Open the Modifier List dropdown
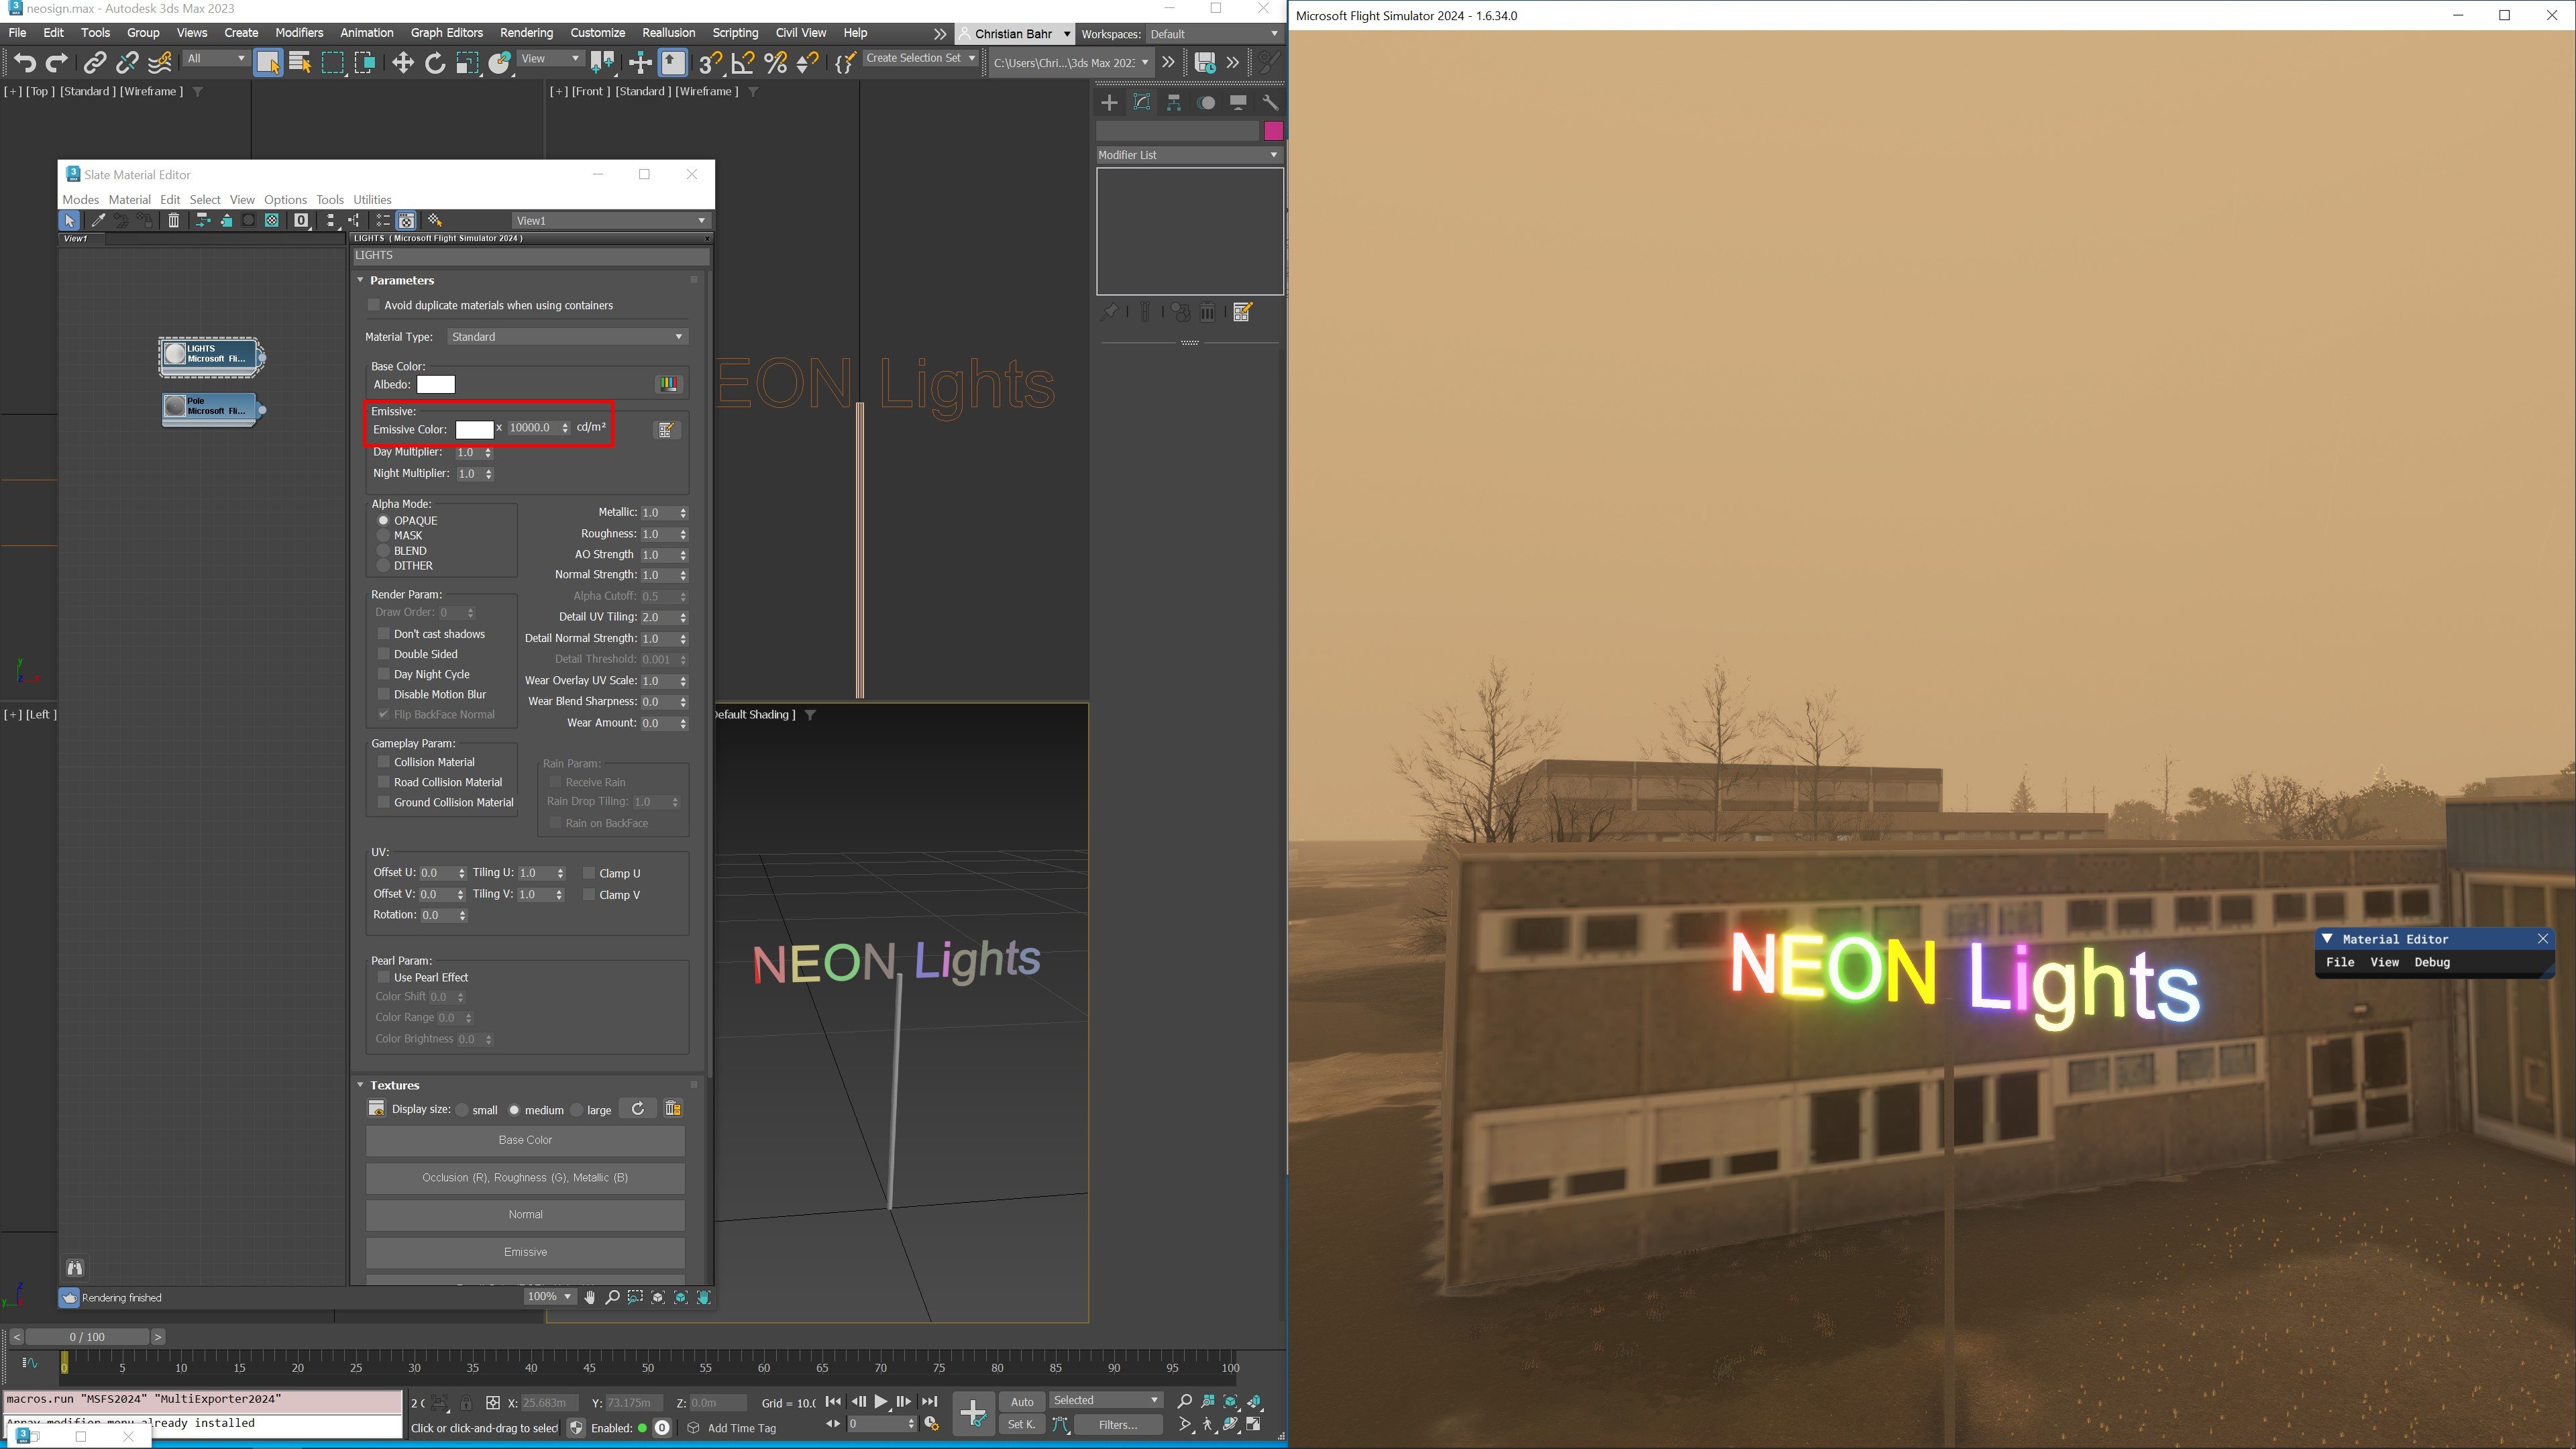The height and width of the screenshot is (1449, 2576). pyautogui.click(x=1189, y=155)
